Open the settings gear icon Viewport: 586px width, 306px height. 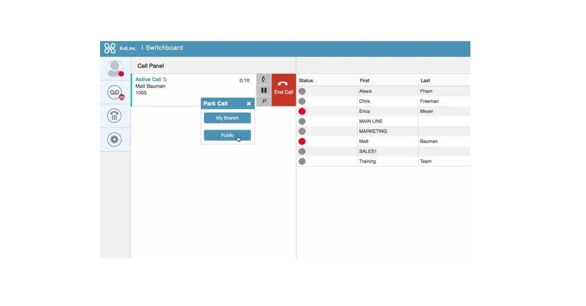114,139
